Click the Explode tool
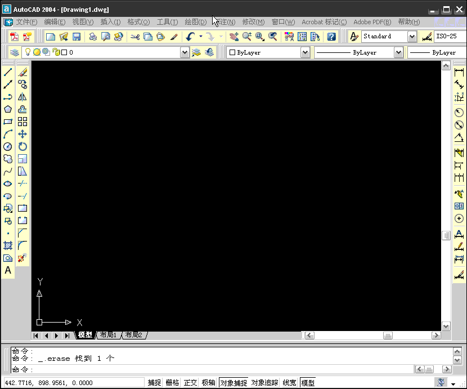 pyautogui.click(x=23, y=258)
